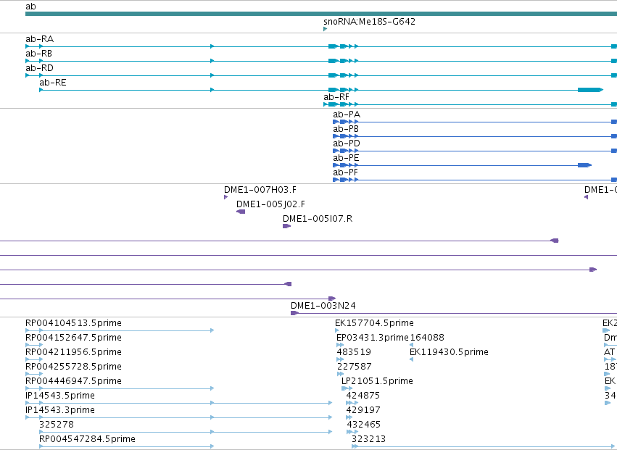Select the EK157704.5prime arrow glyph
The image size is (617, 450).
pyautogui.click(x=337, y=331)
